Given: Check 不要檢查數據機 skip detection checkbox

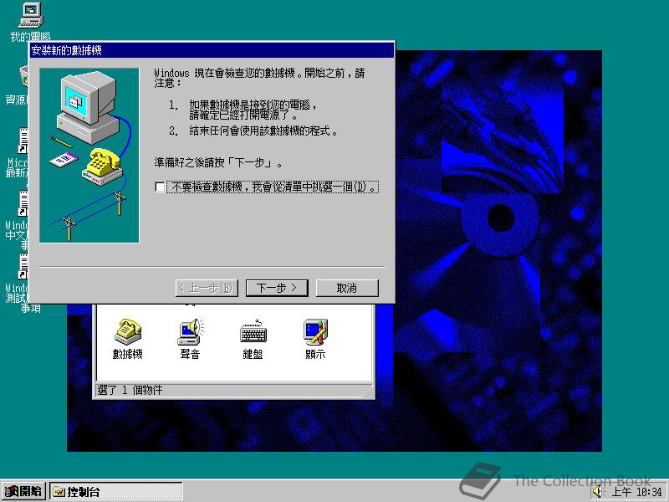Looking at the screenshot, I should (x=160, y=187).
